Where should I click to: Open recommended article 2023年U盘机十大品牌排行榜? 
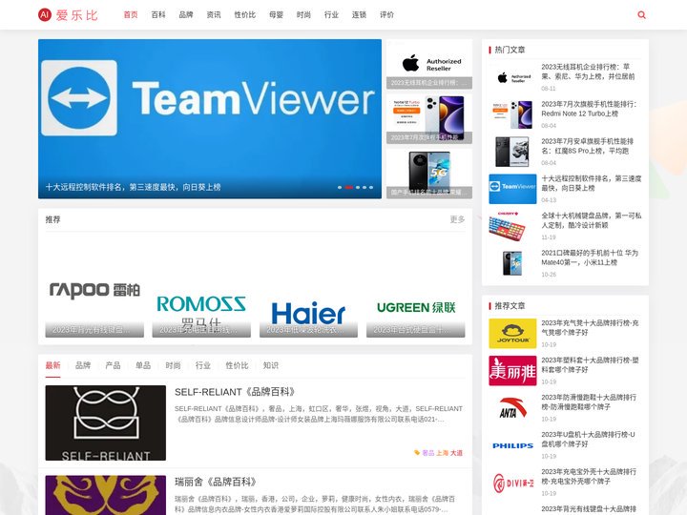[x=589, y=440]
